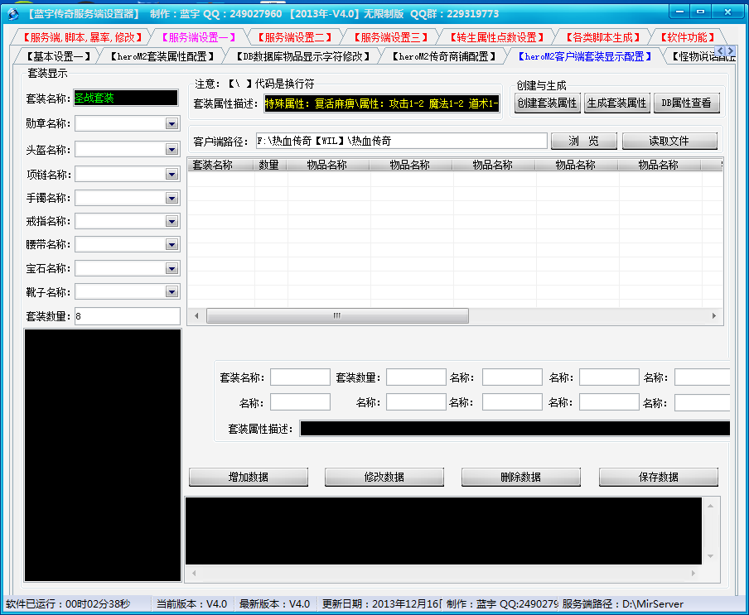The image size is (749, 615).
Task: Select heroM2客户端套装显示配置 sub-tab
Action: (585, 56)
